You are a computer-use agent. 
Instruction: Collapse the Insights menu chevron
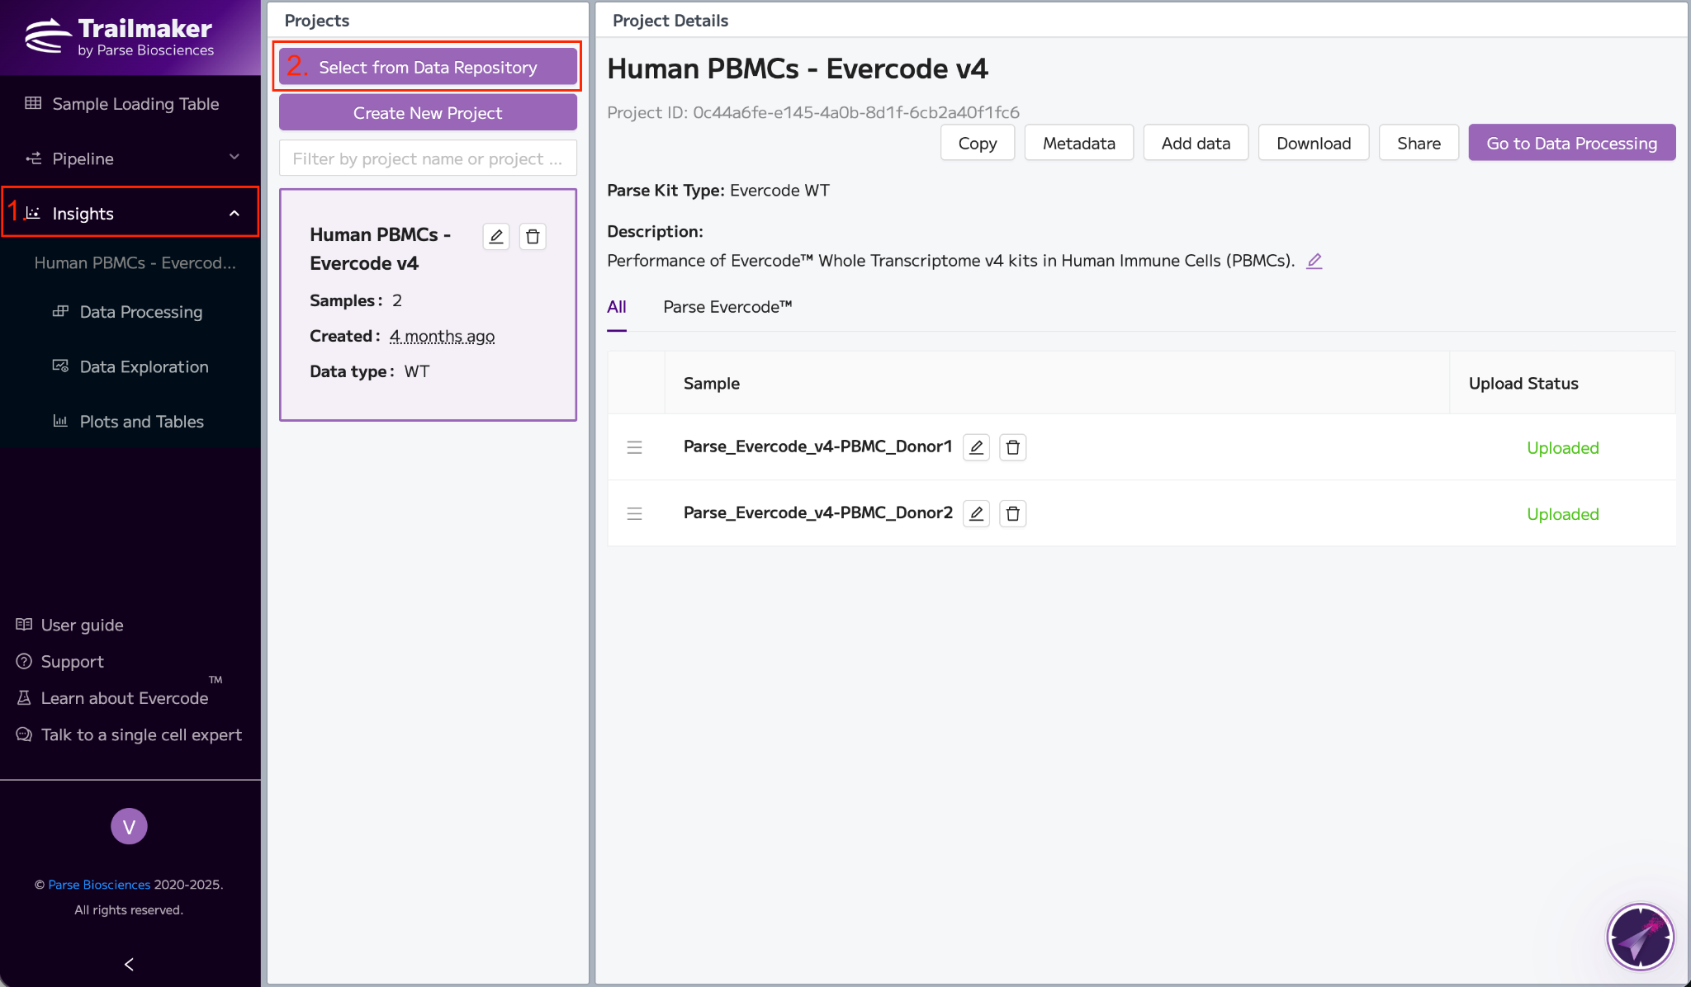(234, 214)
